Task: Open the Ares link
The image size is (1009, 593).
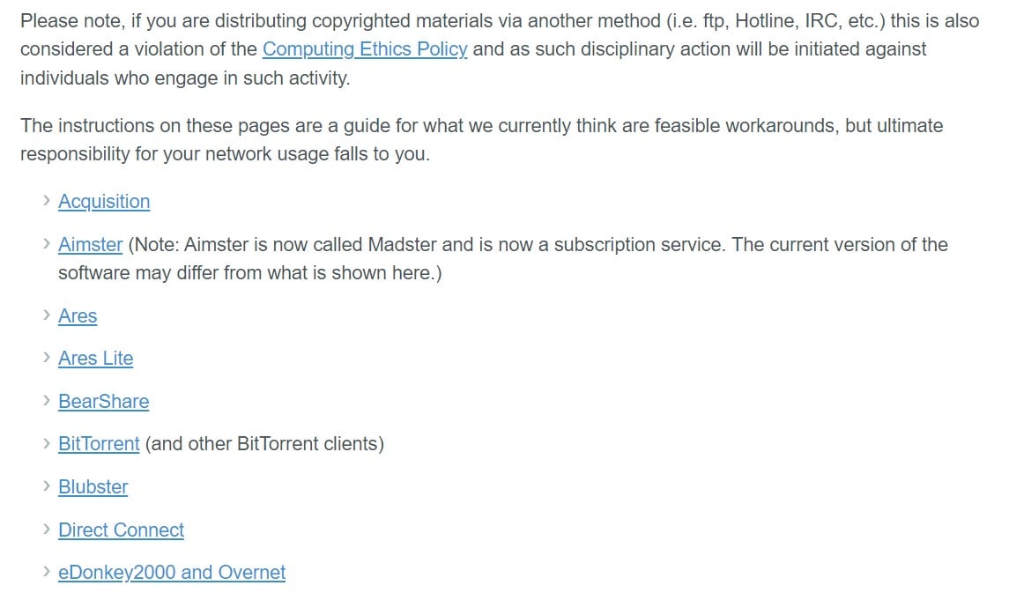Action: tap(78, 315)
